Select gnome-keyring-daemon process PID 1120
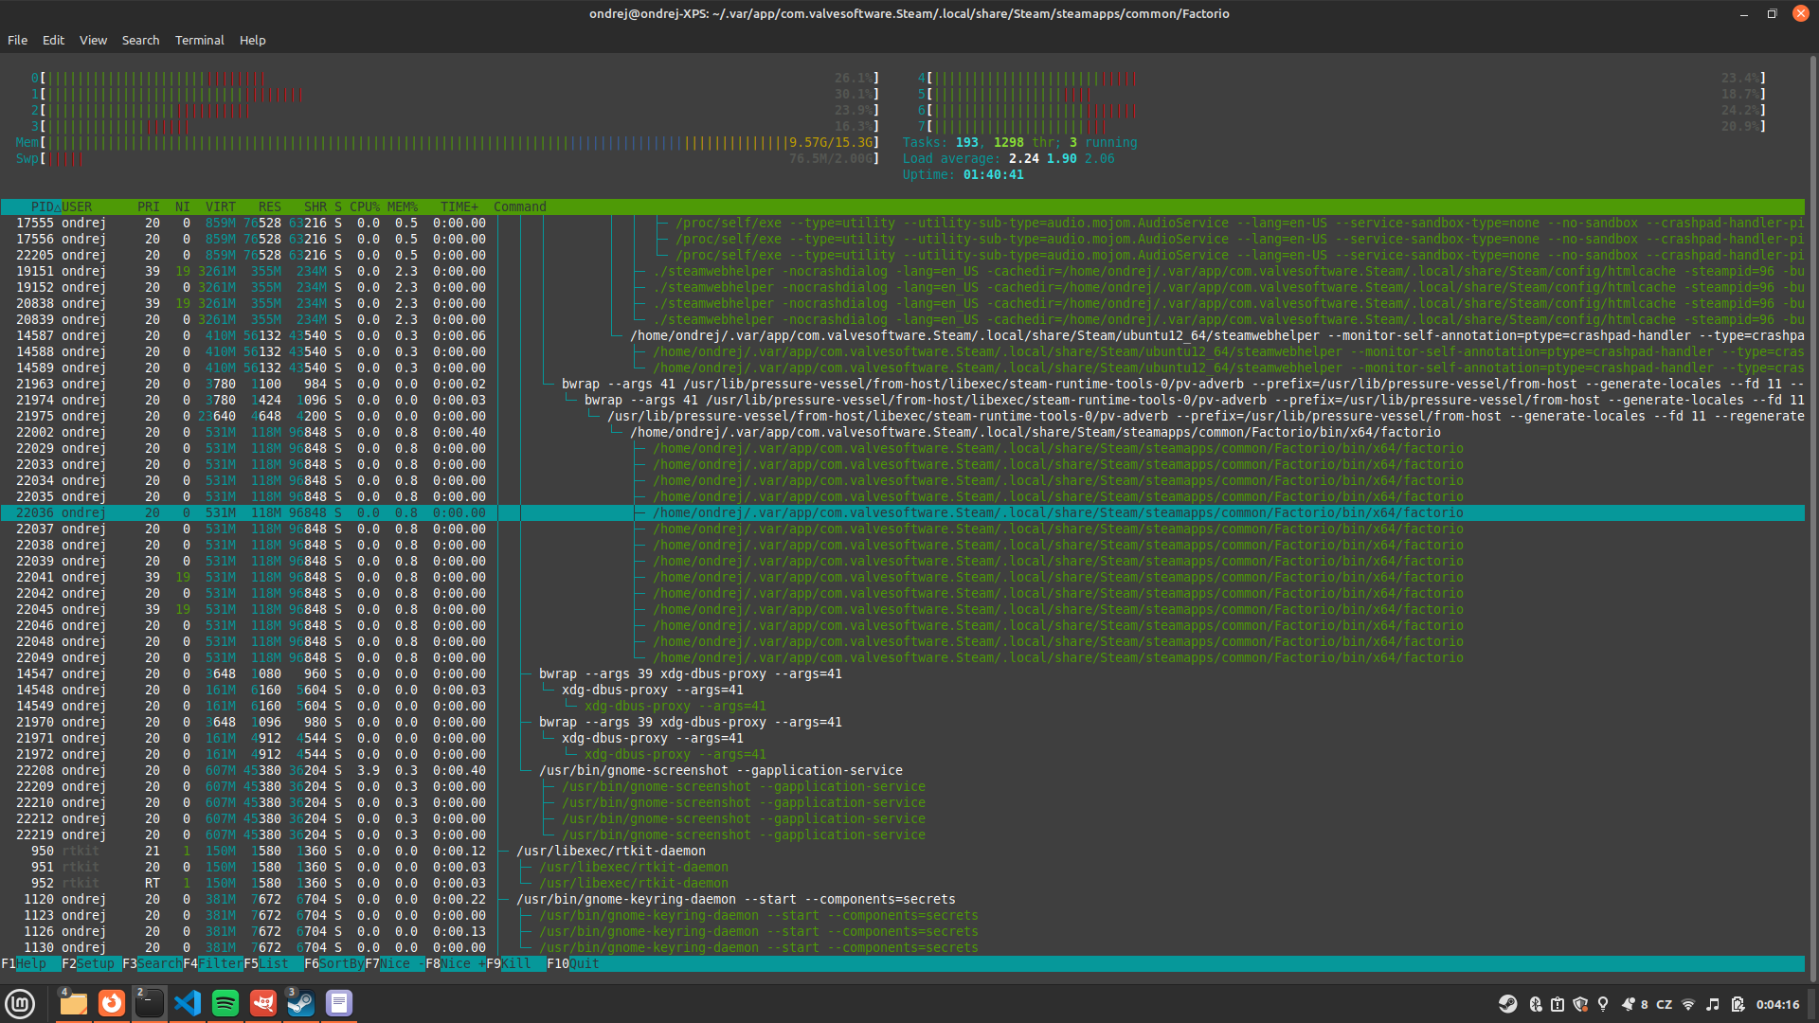 (902, 899)
